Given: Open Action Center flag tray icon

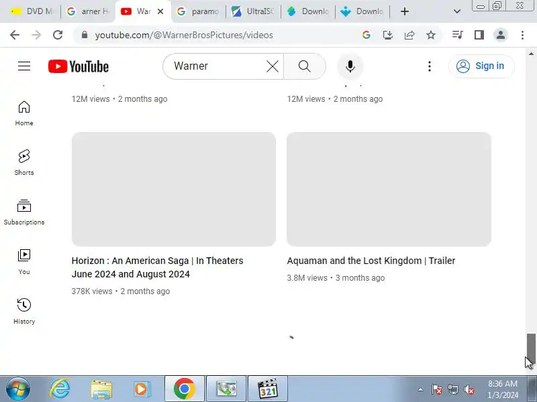Looking at the screenshot, I should click(437, 389).
